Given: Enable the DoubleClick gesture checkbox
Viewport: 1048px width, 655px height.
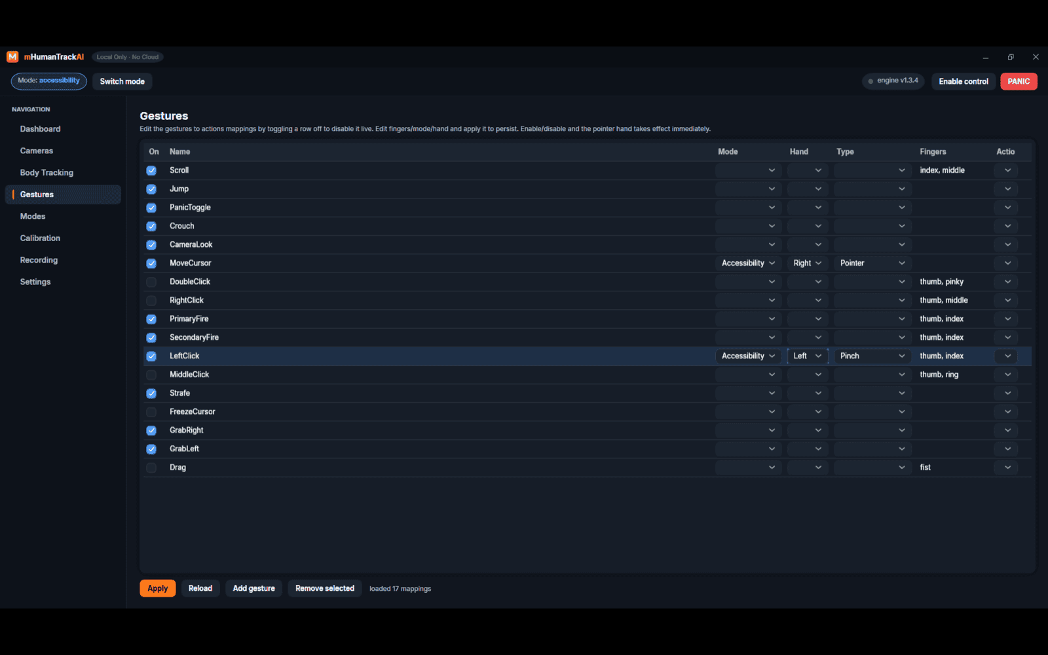Looking at the screenshot, I should coord(151,282).
